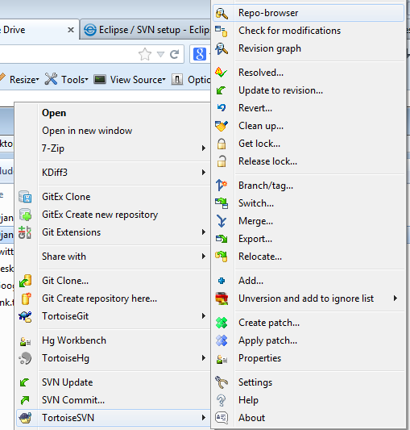Open the Tools toolbar menu
Viewport: 410px width, 430px height.
tap(67, 80)
